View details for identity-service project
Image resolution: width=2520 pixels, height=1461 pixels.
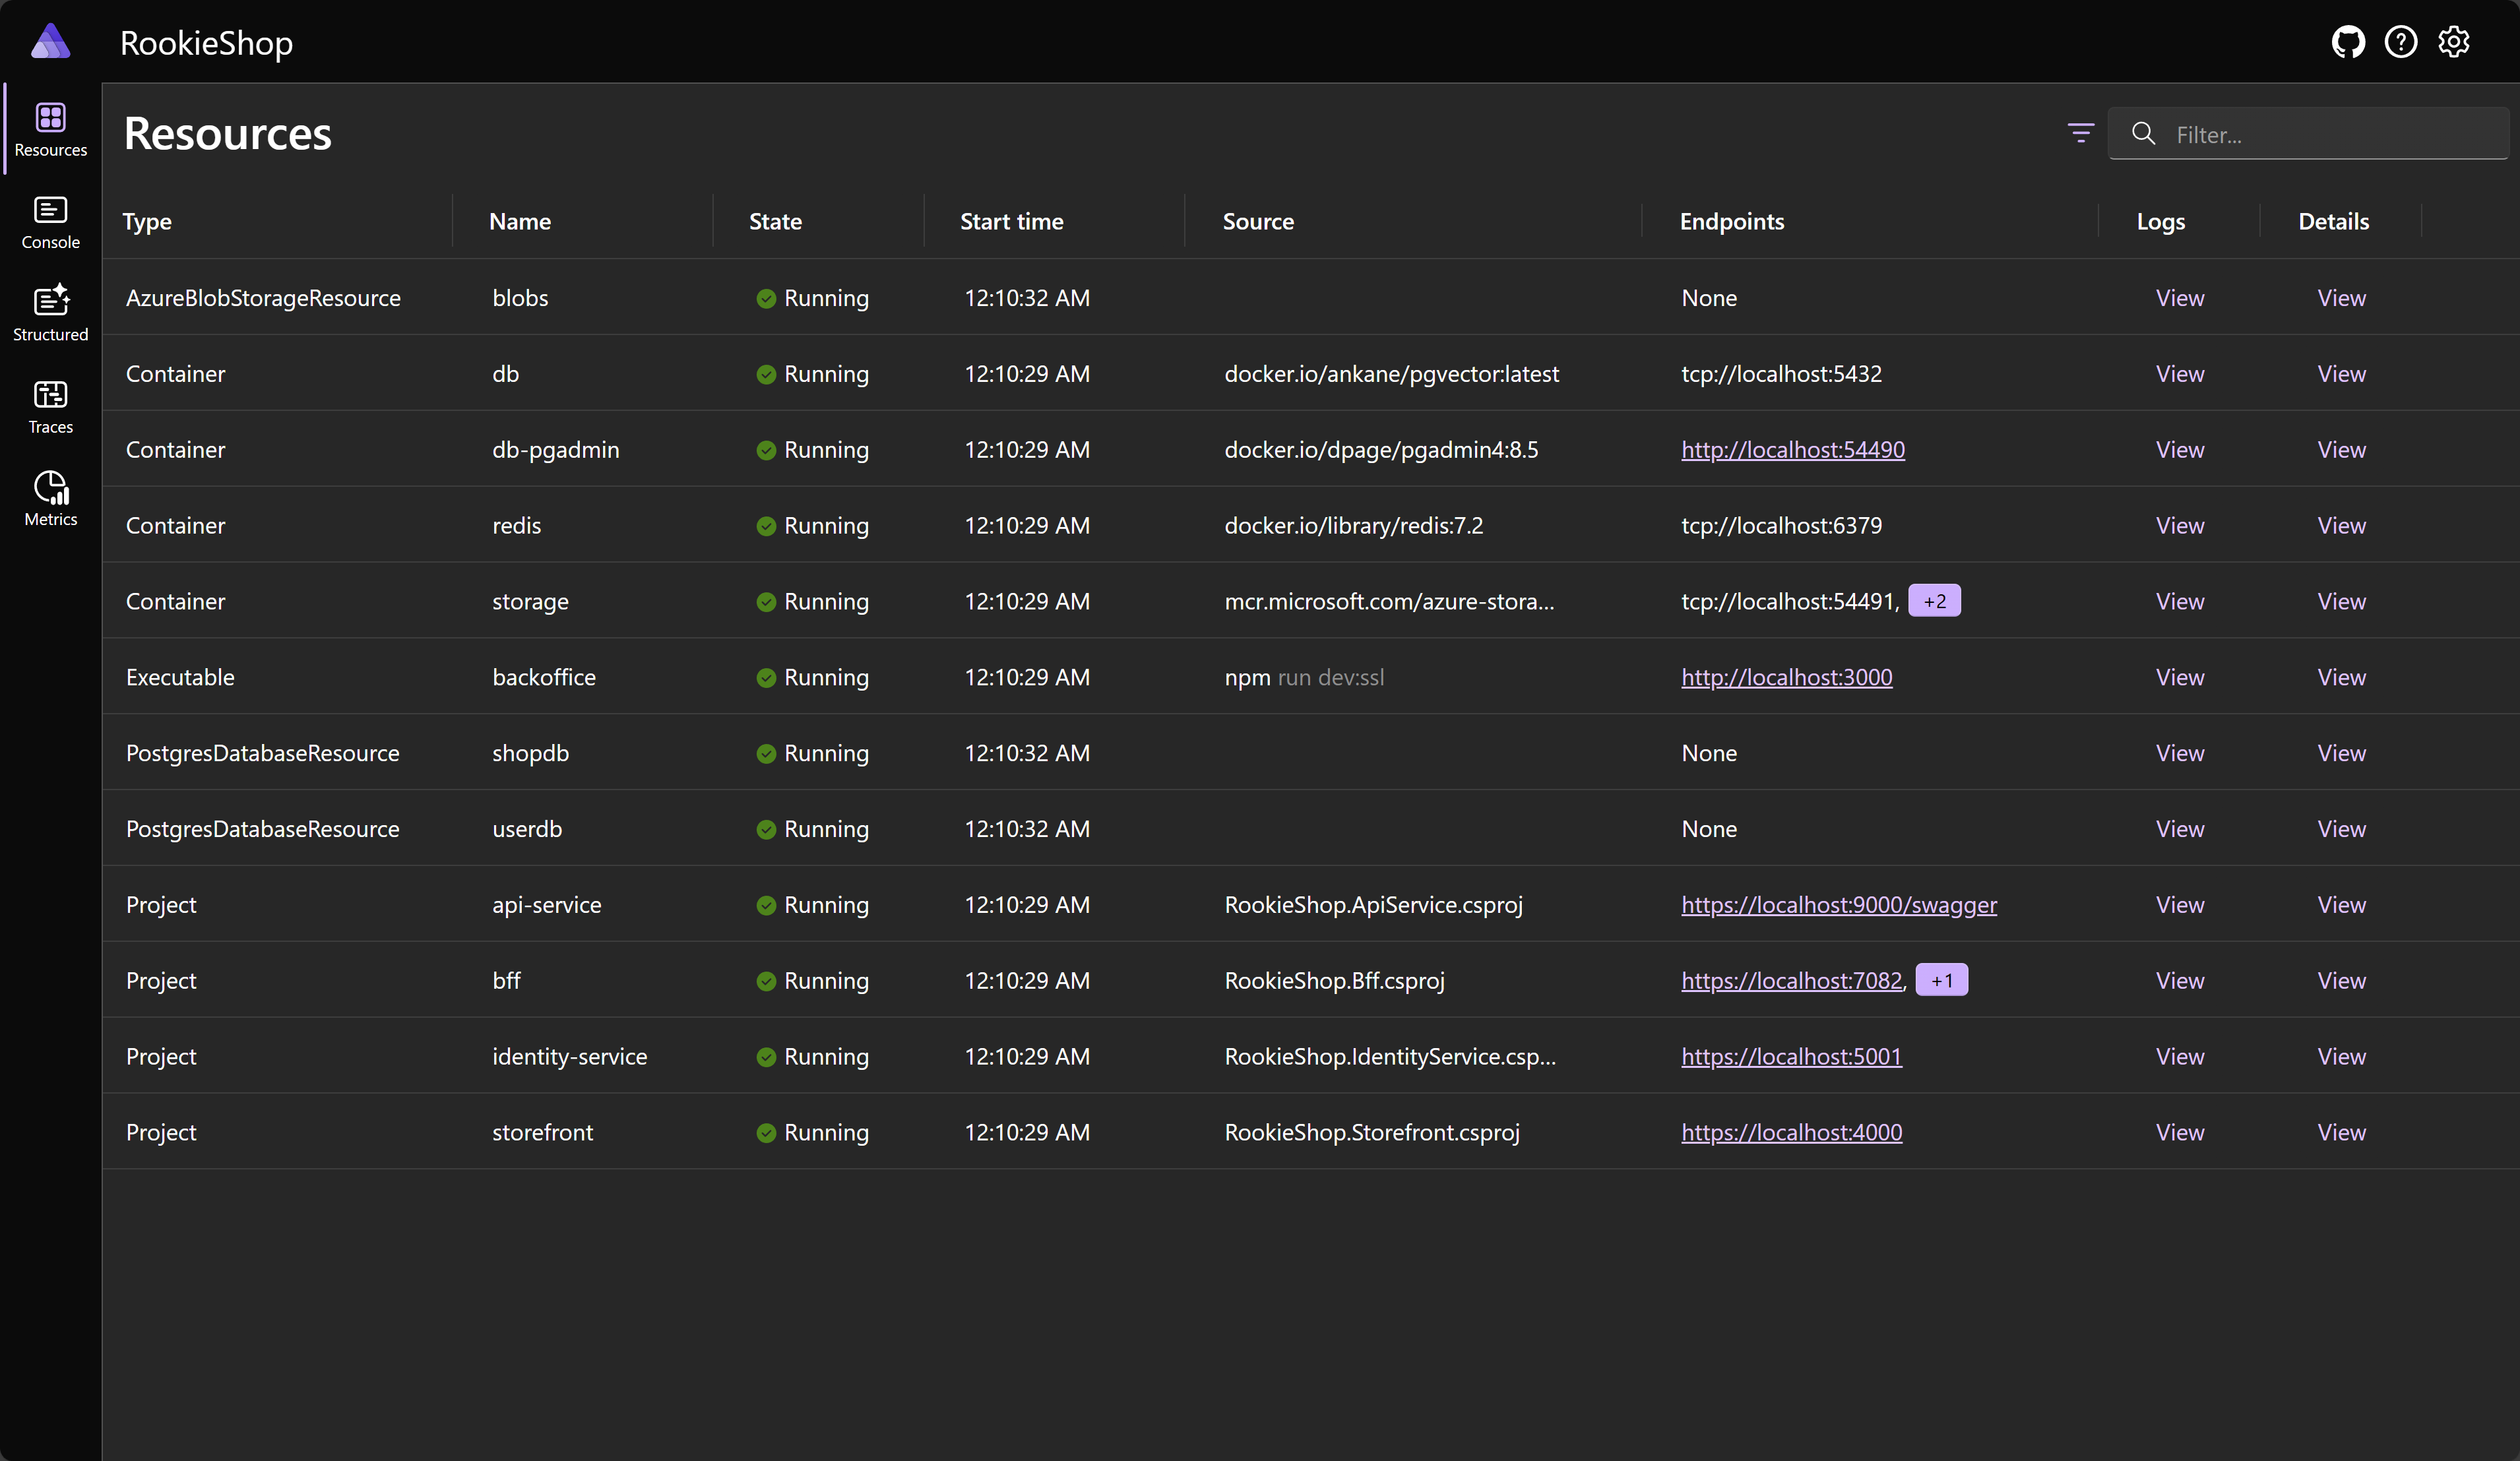(x=2341, y=1057)
